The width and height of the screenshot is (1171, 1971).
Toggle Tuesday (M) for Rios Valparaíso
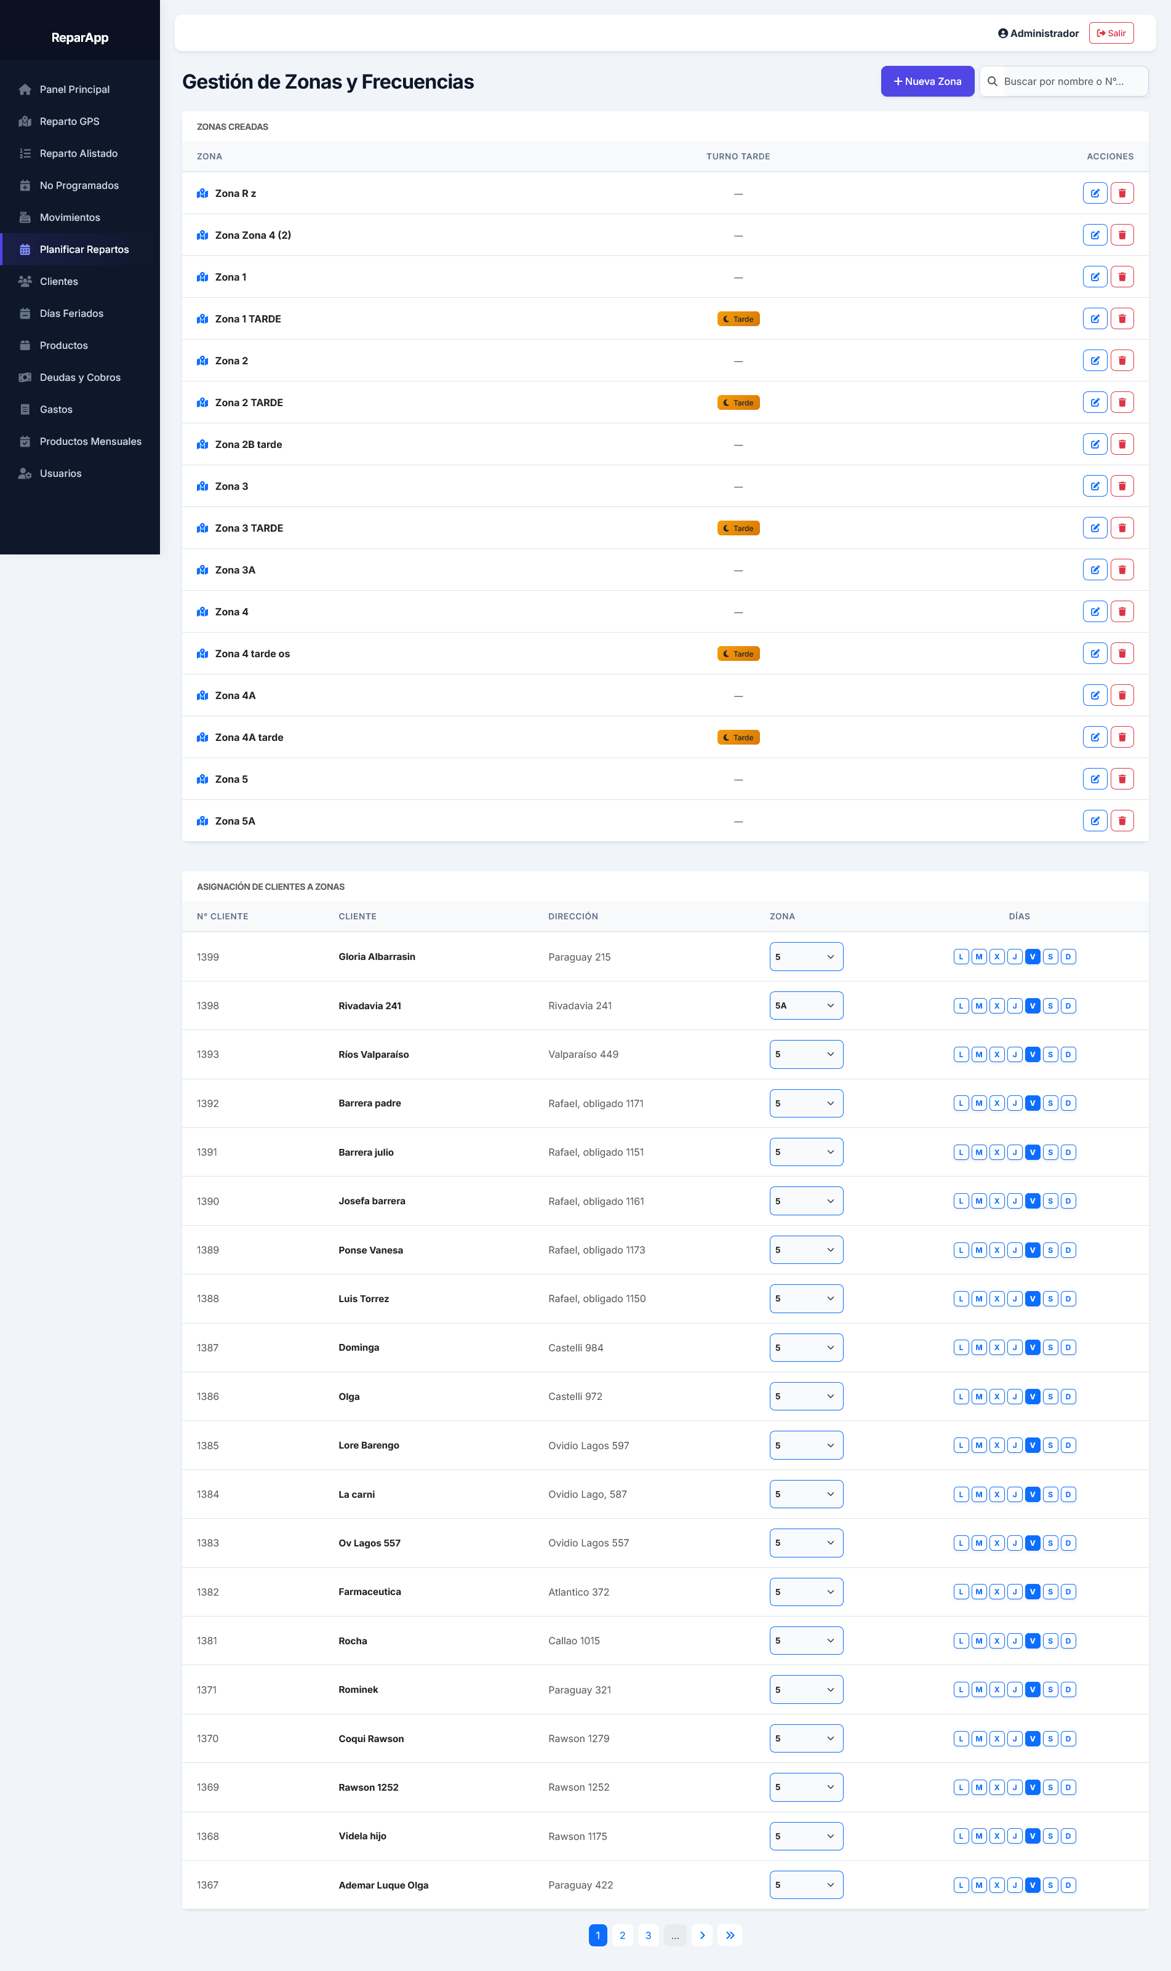pos(978,1054)
